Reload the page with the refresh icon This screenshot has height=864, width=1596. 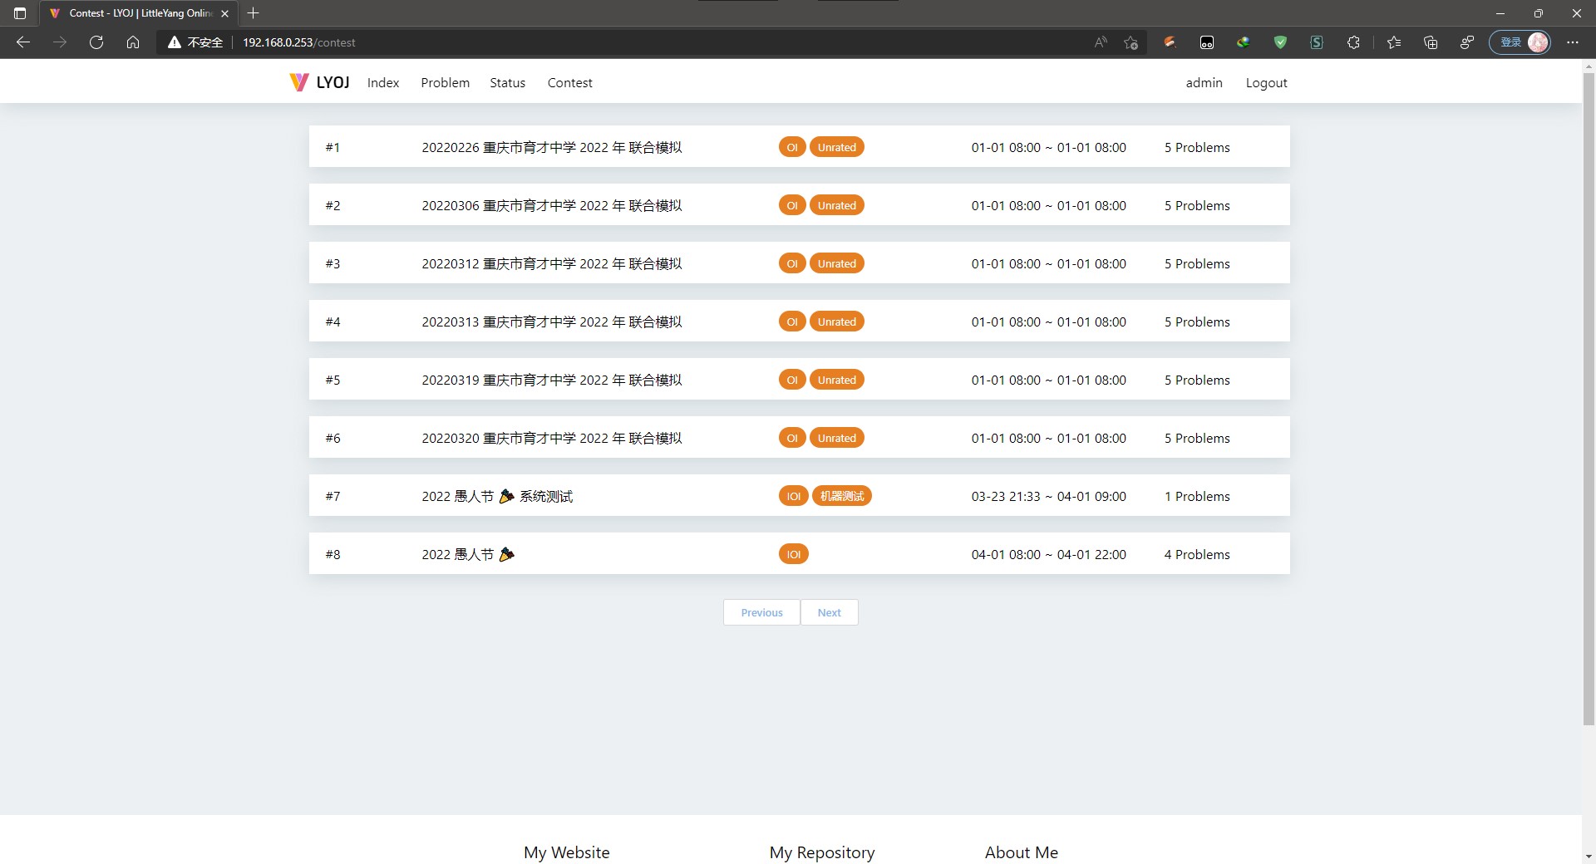coord(96,42)
